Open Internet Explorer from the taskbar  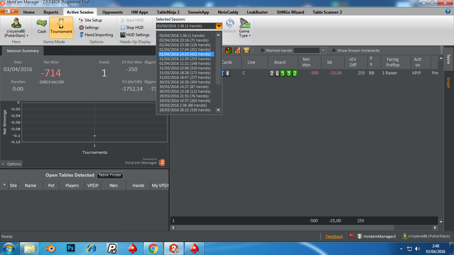click(x=91, y=248)
